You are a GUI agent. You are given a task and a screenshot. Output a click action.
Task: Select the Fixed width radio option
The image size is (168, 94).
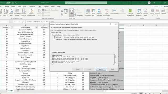click(x=55, y=39)
